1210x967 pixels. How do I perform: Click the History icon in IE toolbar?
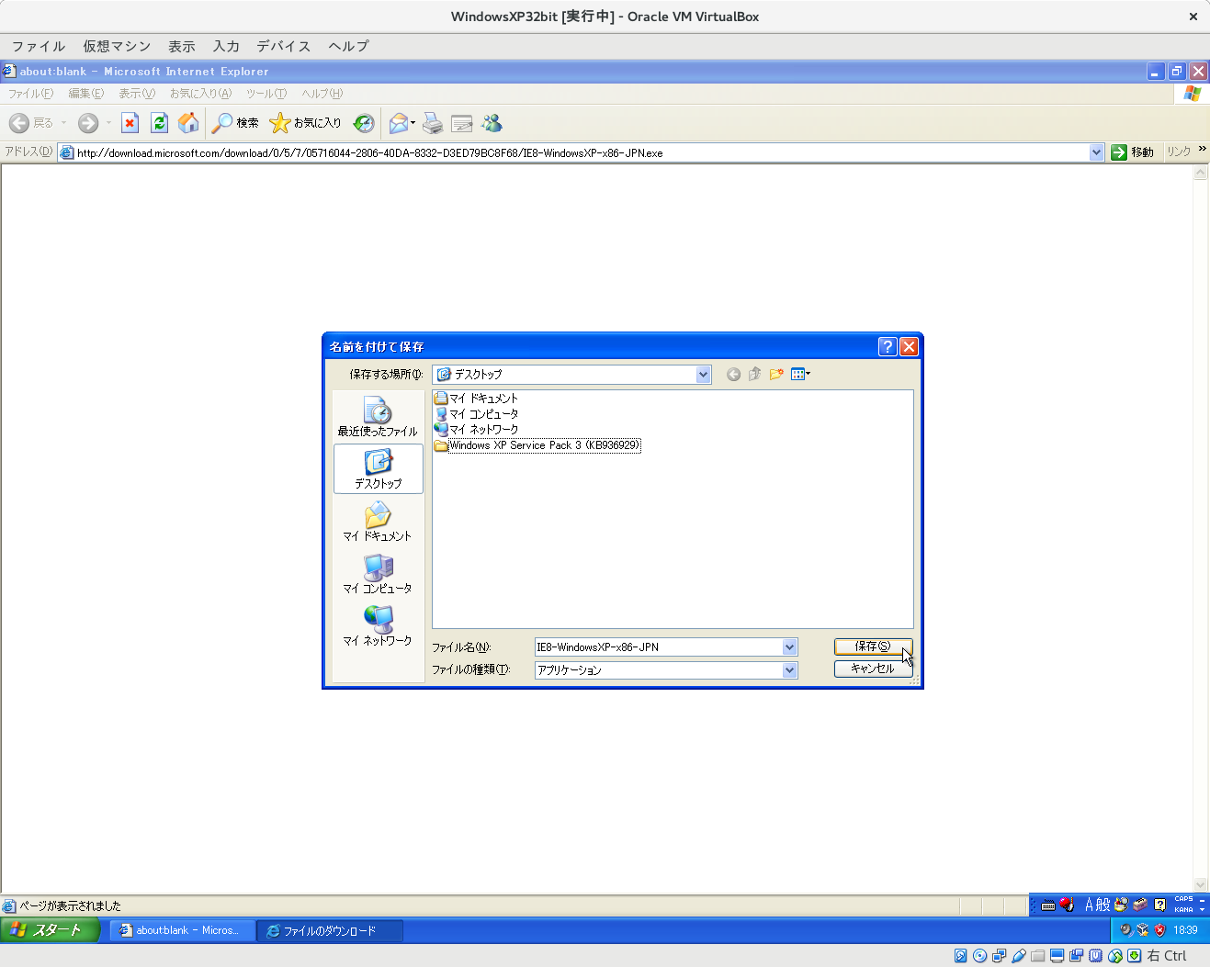(x=364, y=122)
